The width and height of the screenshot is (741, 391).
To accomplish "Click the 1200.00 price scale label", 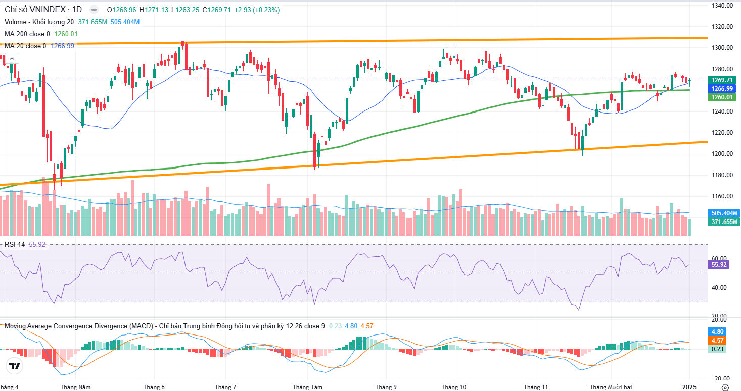I will (x=722, y=154).
